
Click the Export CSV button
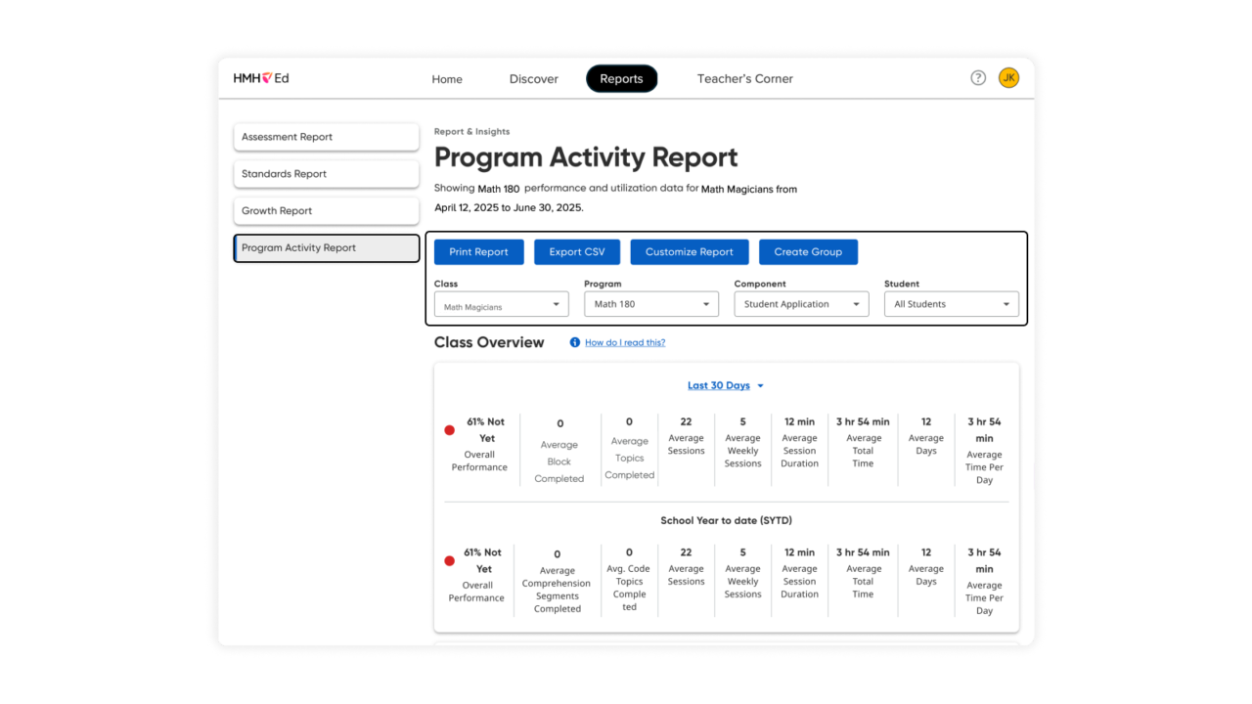tap(577, 252)
